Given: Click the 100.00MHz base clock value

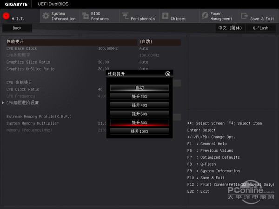Looking at the screenshot, I should 108,48.
